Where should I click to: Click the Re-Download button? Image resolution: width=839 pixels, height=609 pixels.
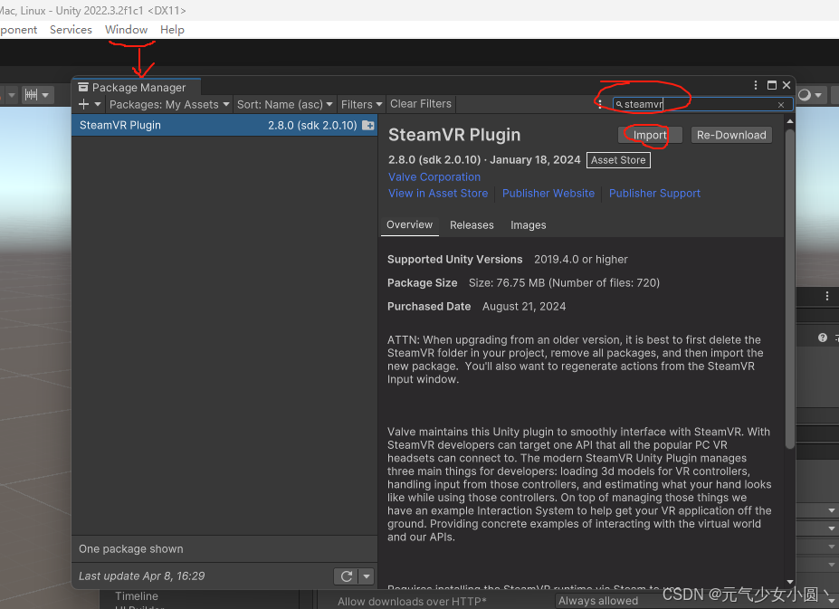[731, 135]
